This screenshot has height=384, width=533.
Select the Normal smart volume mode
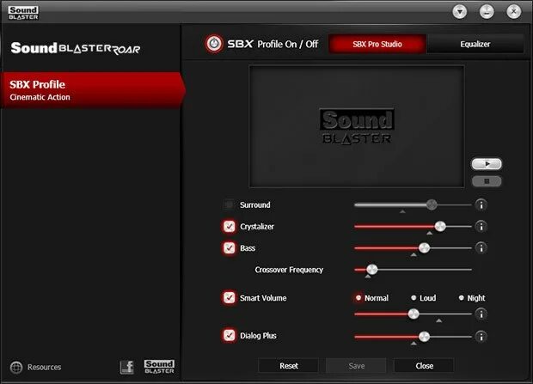pos(371,298)
